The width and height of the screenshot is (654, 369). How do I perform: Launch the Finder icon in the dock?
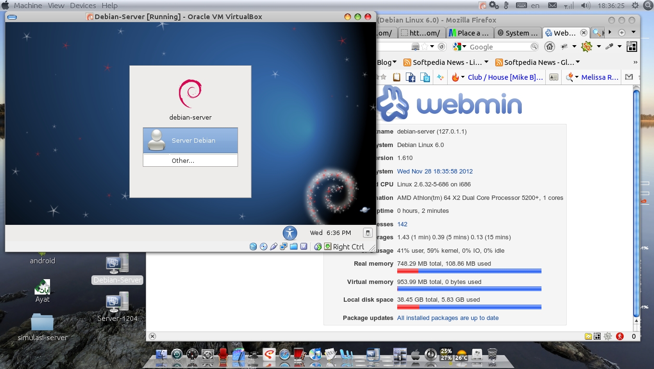coord(162,355)
